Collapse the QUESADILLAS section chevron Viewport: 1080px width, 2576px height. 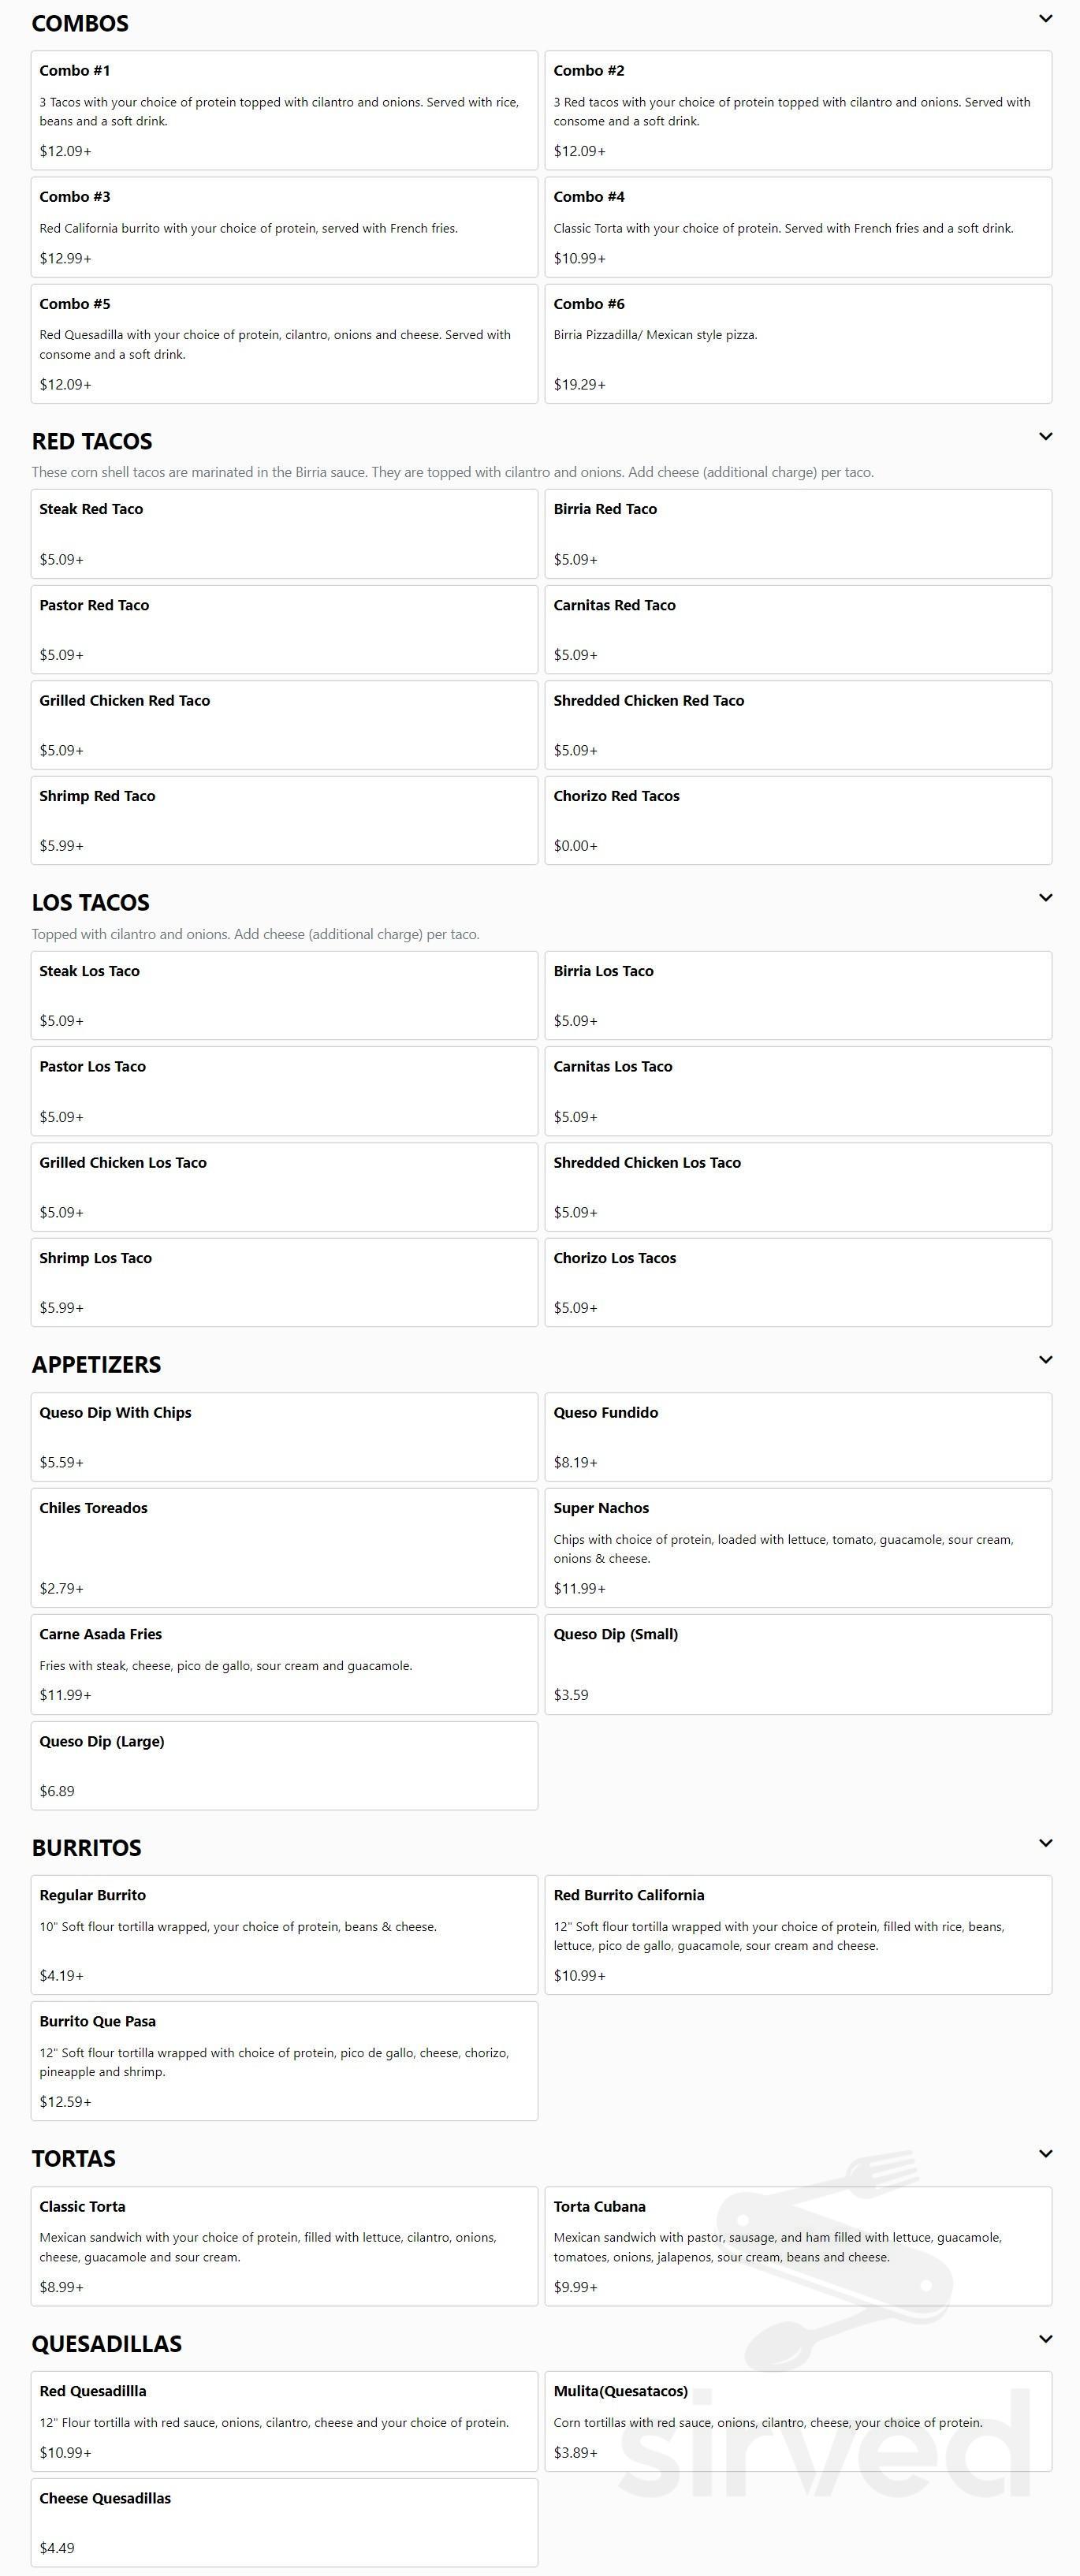(1045, 2339)
